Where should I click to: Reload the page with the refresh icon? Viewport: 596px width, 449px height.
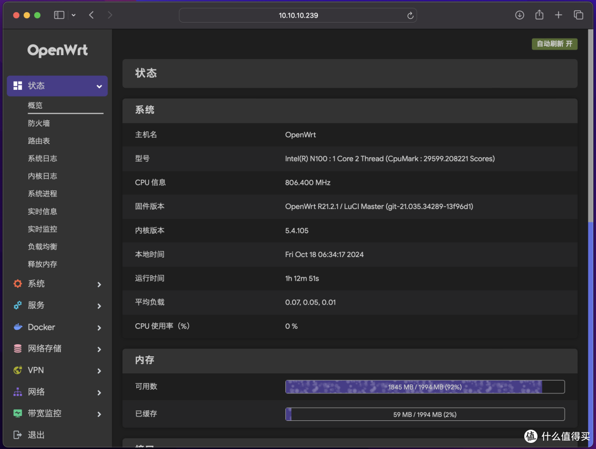point(410,15)
